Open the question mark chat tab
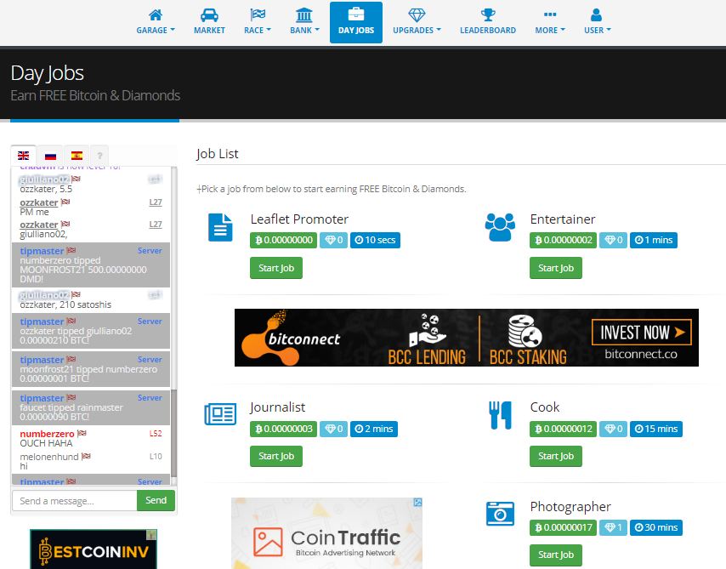The height and width of the screenshot is (569, 726). pos(99,156)
